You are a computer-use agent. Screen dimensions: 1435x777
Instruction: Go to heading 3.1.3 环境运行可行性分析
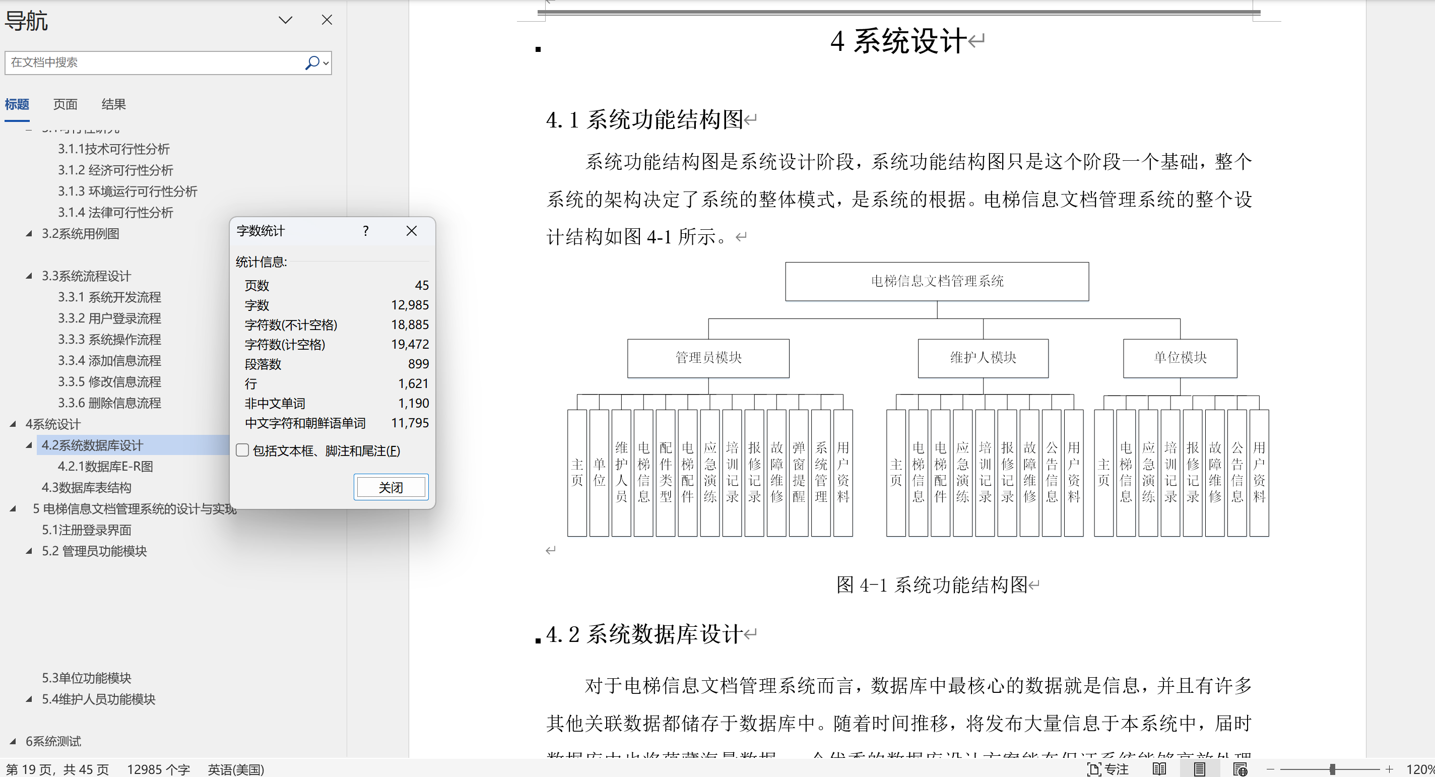(127, 191)
